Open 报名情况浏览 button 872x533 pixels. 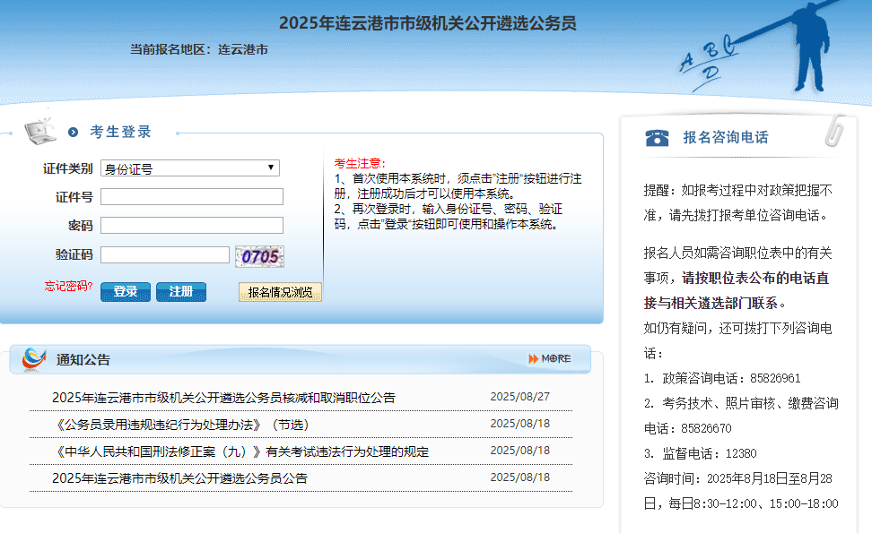coord(280,292)
